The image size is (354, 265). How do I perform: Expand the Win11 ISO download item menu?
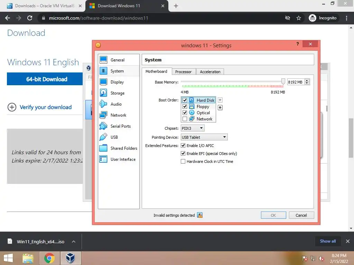click(73, 242)
